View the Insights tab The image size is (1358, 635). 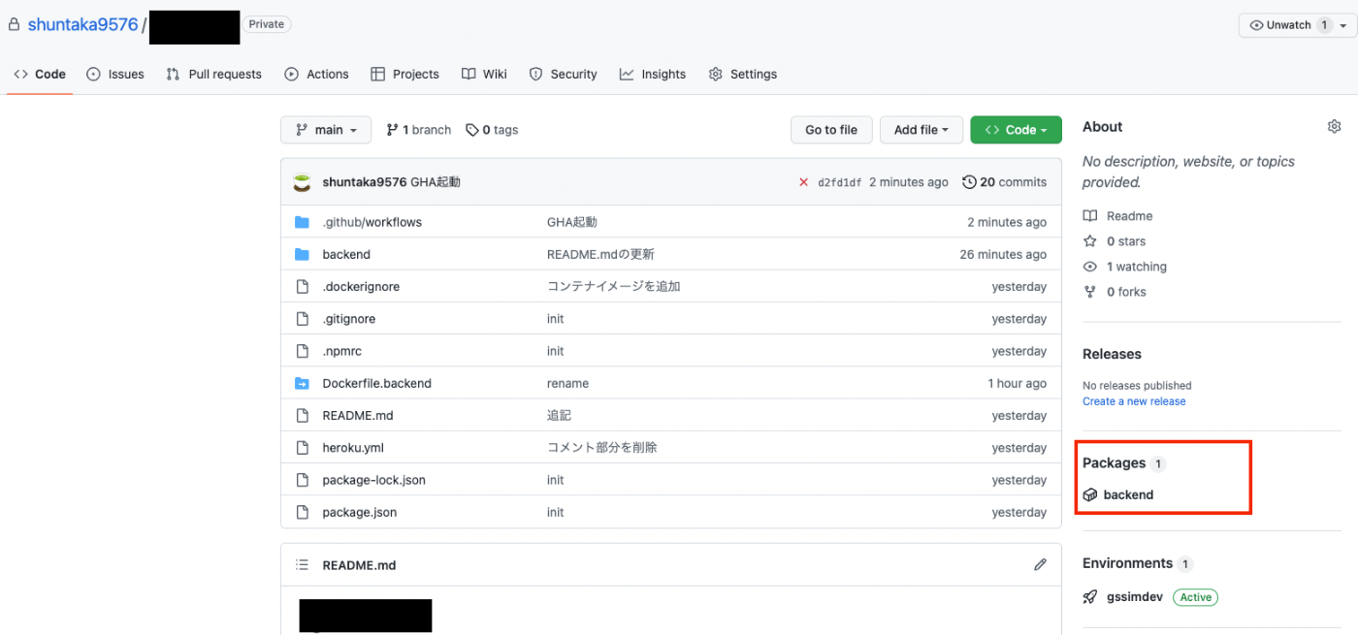pyautogui.click(x=653, y=74)
